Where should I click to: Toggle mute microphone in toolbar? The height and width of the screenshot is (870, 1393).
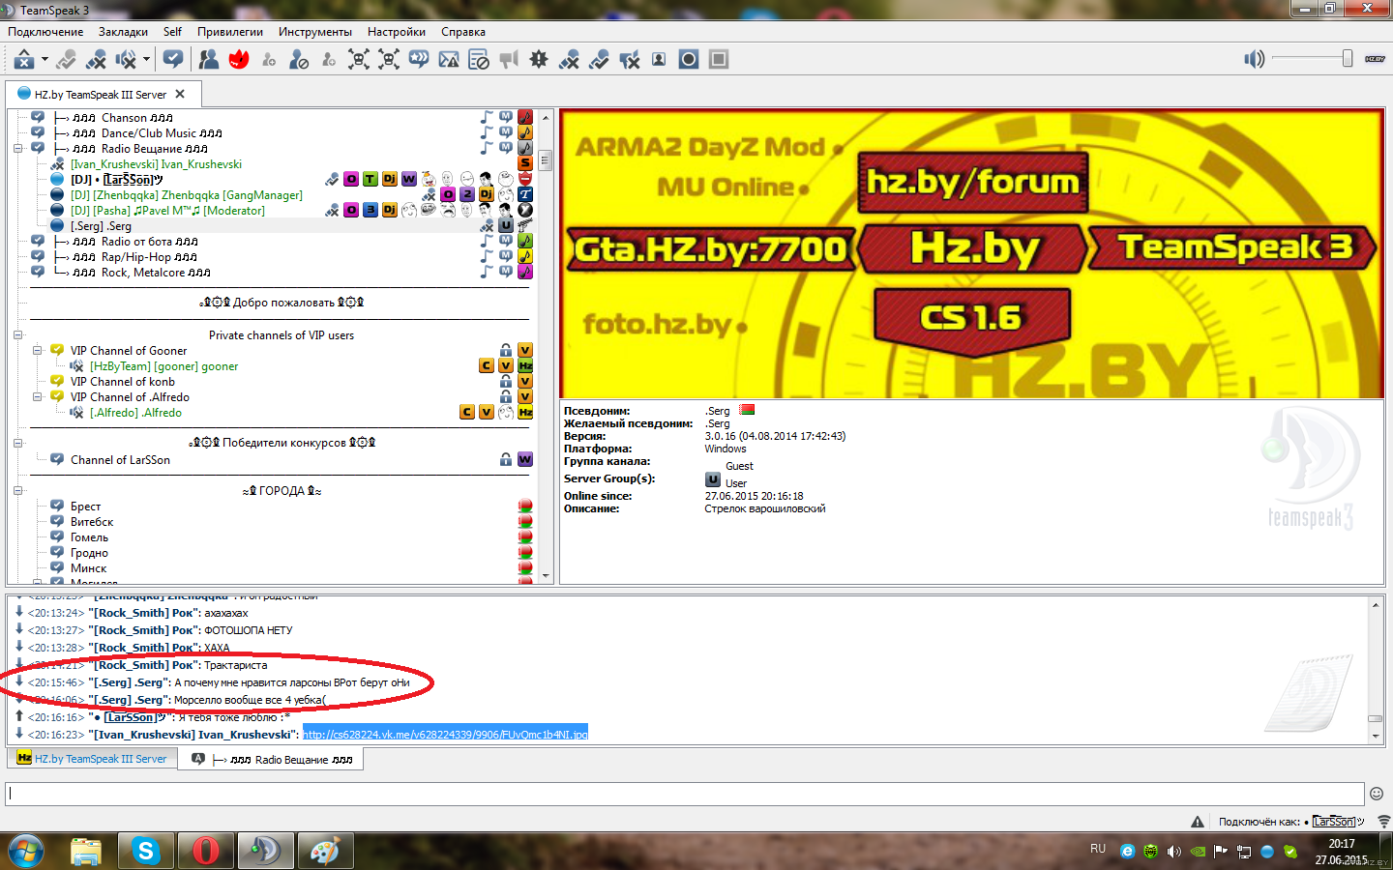coord(96,59)
